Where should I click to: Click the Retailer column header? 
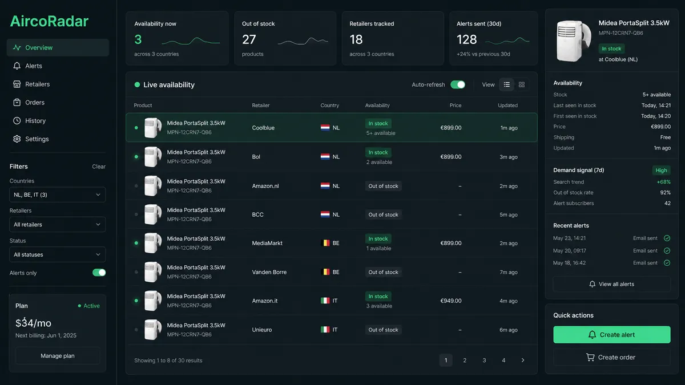point(261,105)
